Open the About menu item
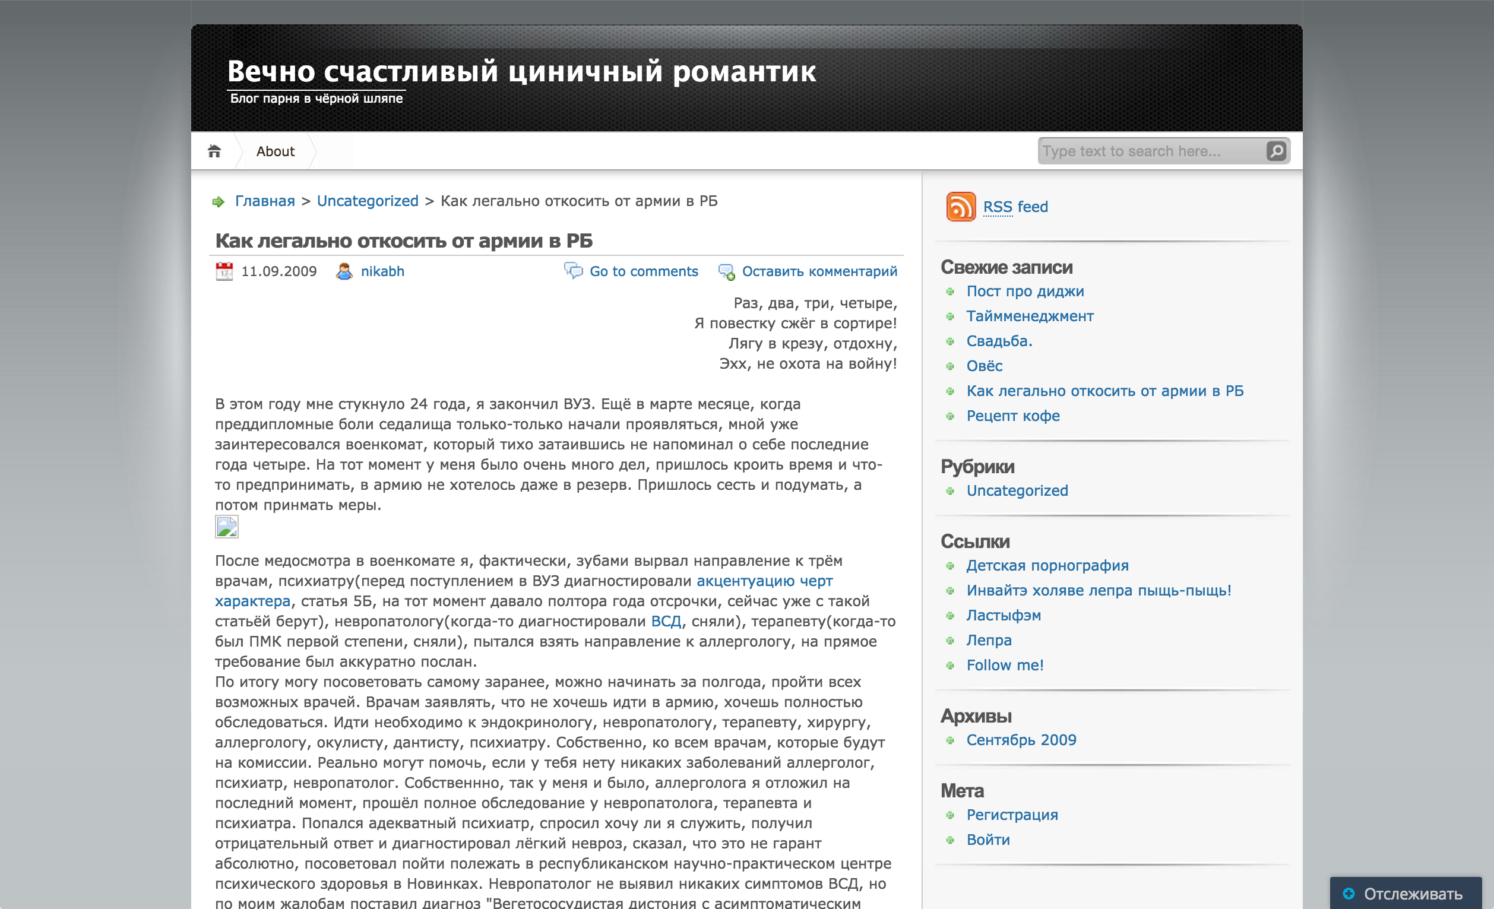 click(276, 151)
